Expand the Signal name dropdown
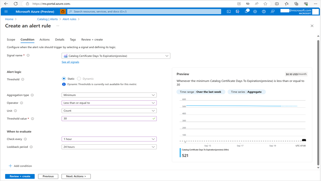Viewport: 321px width, 181px height. click(x=116, y=56)
